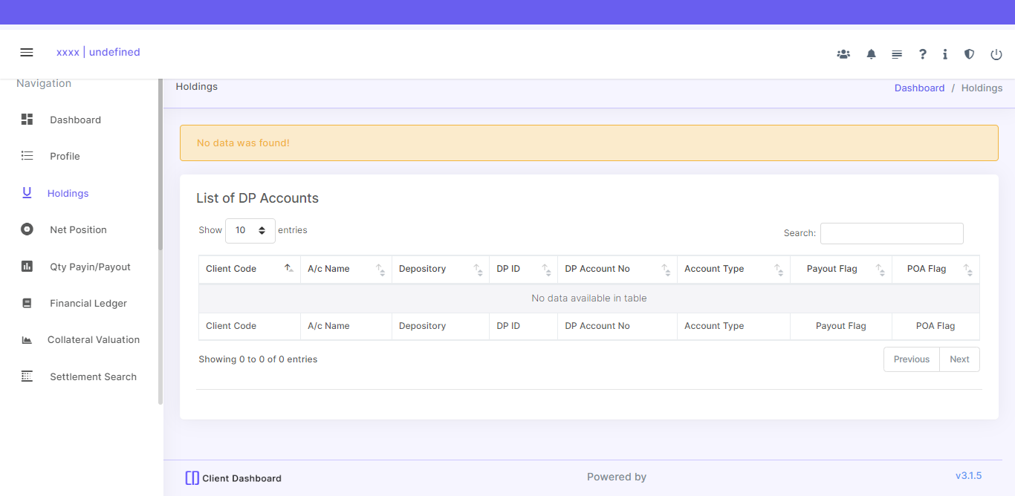
Task: Sort by POA Flag column header
Action: [935, 269]
